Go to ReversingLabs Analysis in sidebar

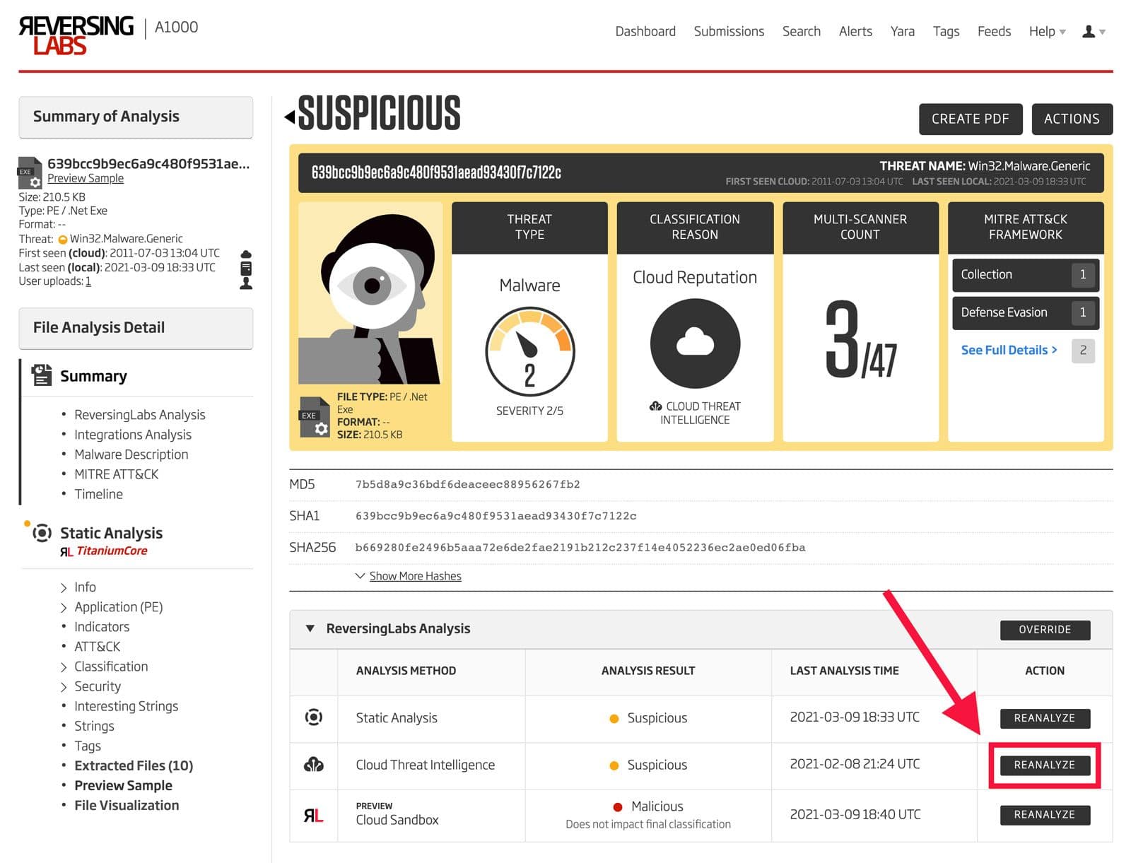pyautogui.click(x=140, y=415)
